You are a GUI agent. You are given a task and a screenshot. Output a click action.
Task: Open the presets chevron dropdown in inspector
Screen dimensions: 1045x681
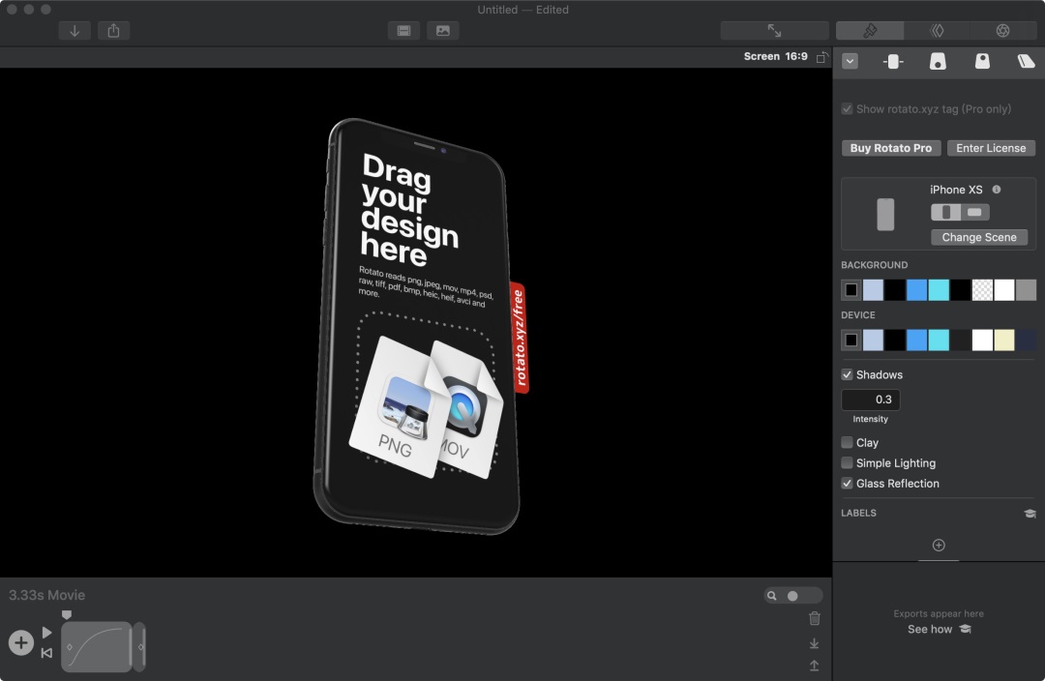pyautogui.click(x=850, y=61)
